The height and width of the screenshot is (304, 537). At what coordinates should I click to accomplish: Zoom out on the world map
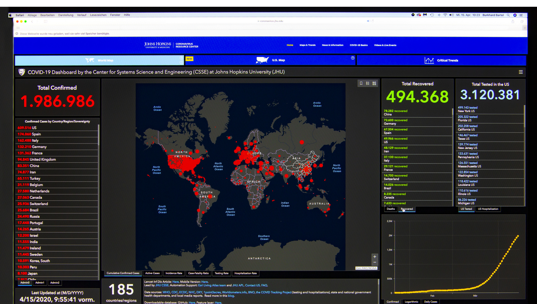click(375, 262)
